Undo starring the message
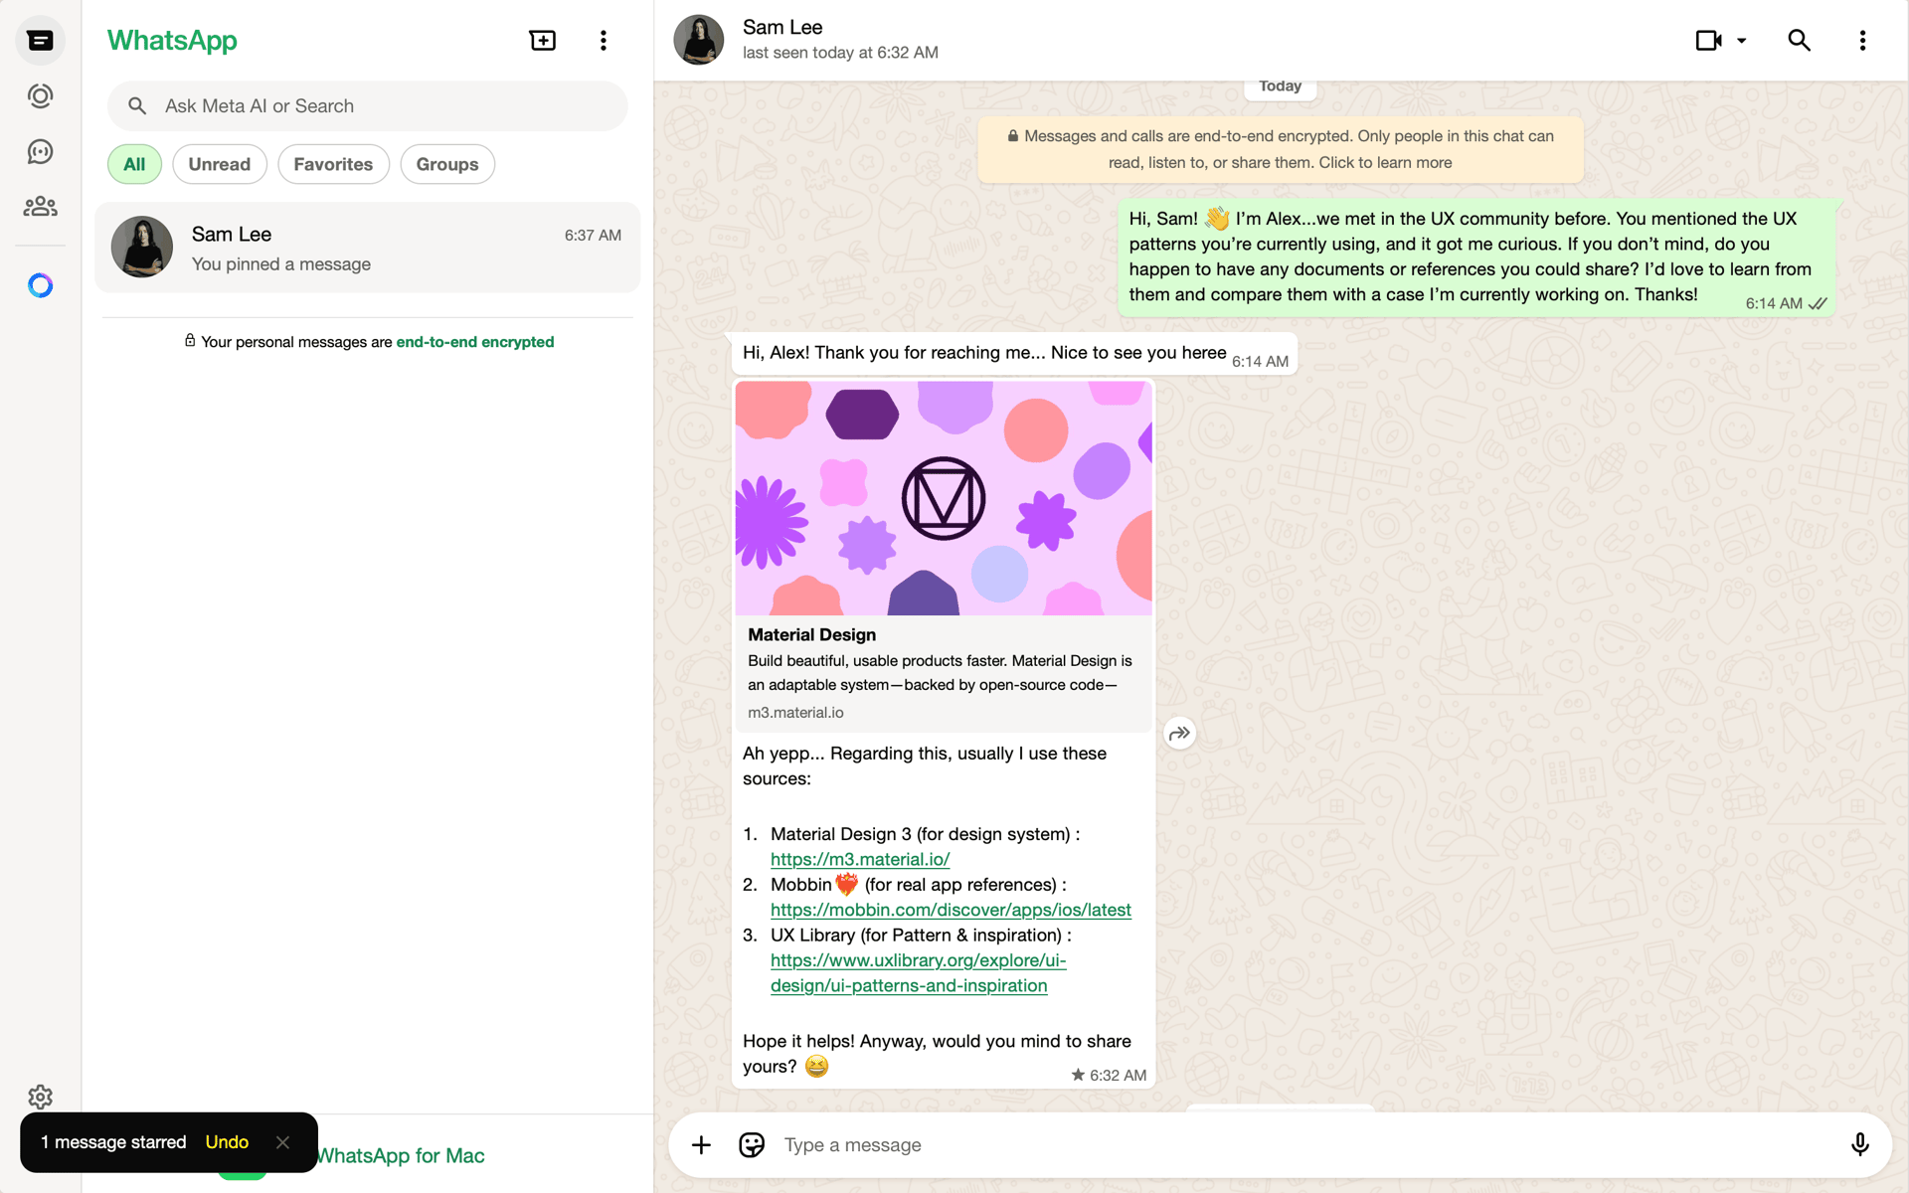This screenshot has width=1909, height=1193. point(227,1142)
